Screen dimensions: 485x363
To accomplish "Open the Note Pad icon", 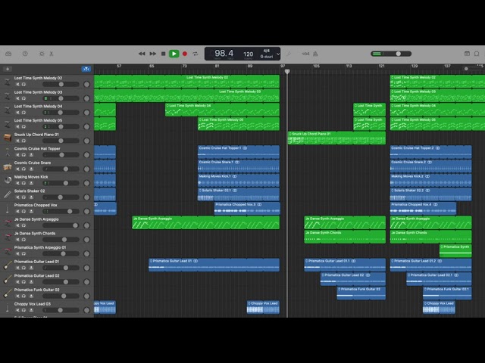I will (467, 54).
